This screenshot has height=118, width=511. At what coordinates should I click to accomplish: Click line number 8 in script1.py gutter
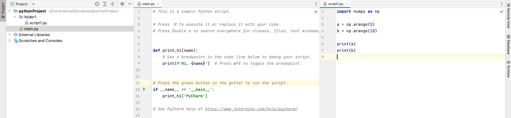click(323, 57)
